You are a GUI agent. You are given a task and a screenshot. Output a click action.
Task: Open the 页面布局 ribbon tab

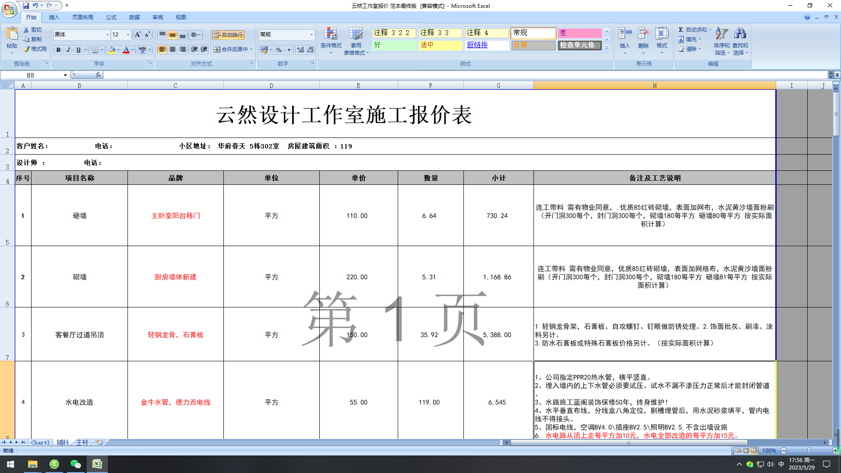pos(82,18)
